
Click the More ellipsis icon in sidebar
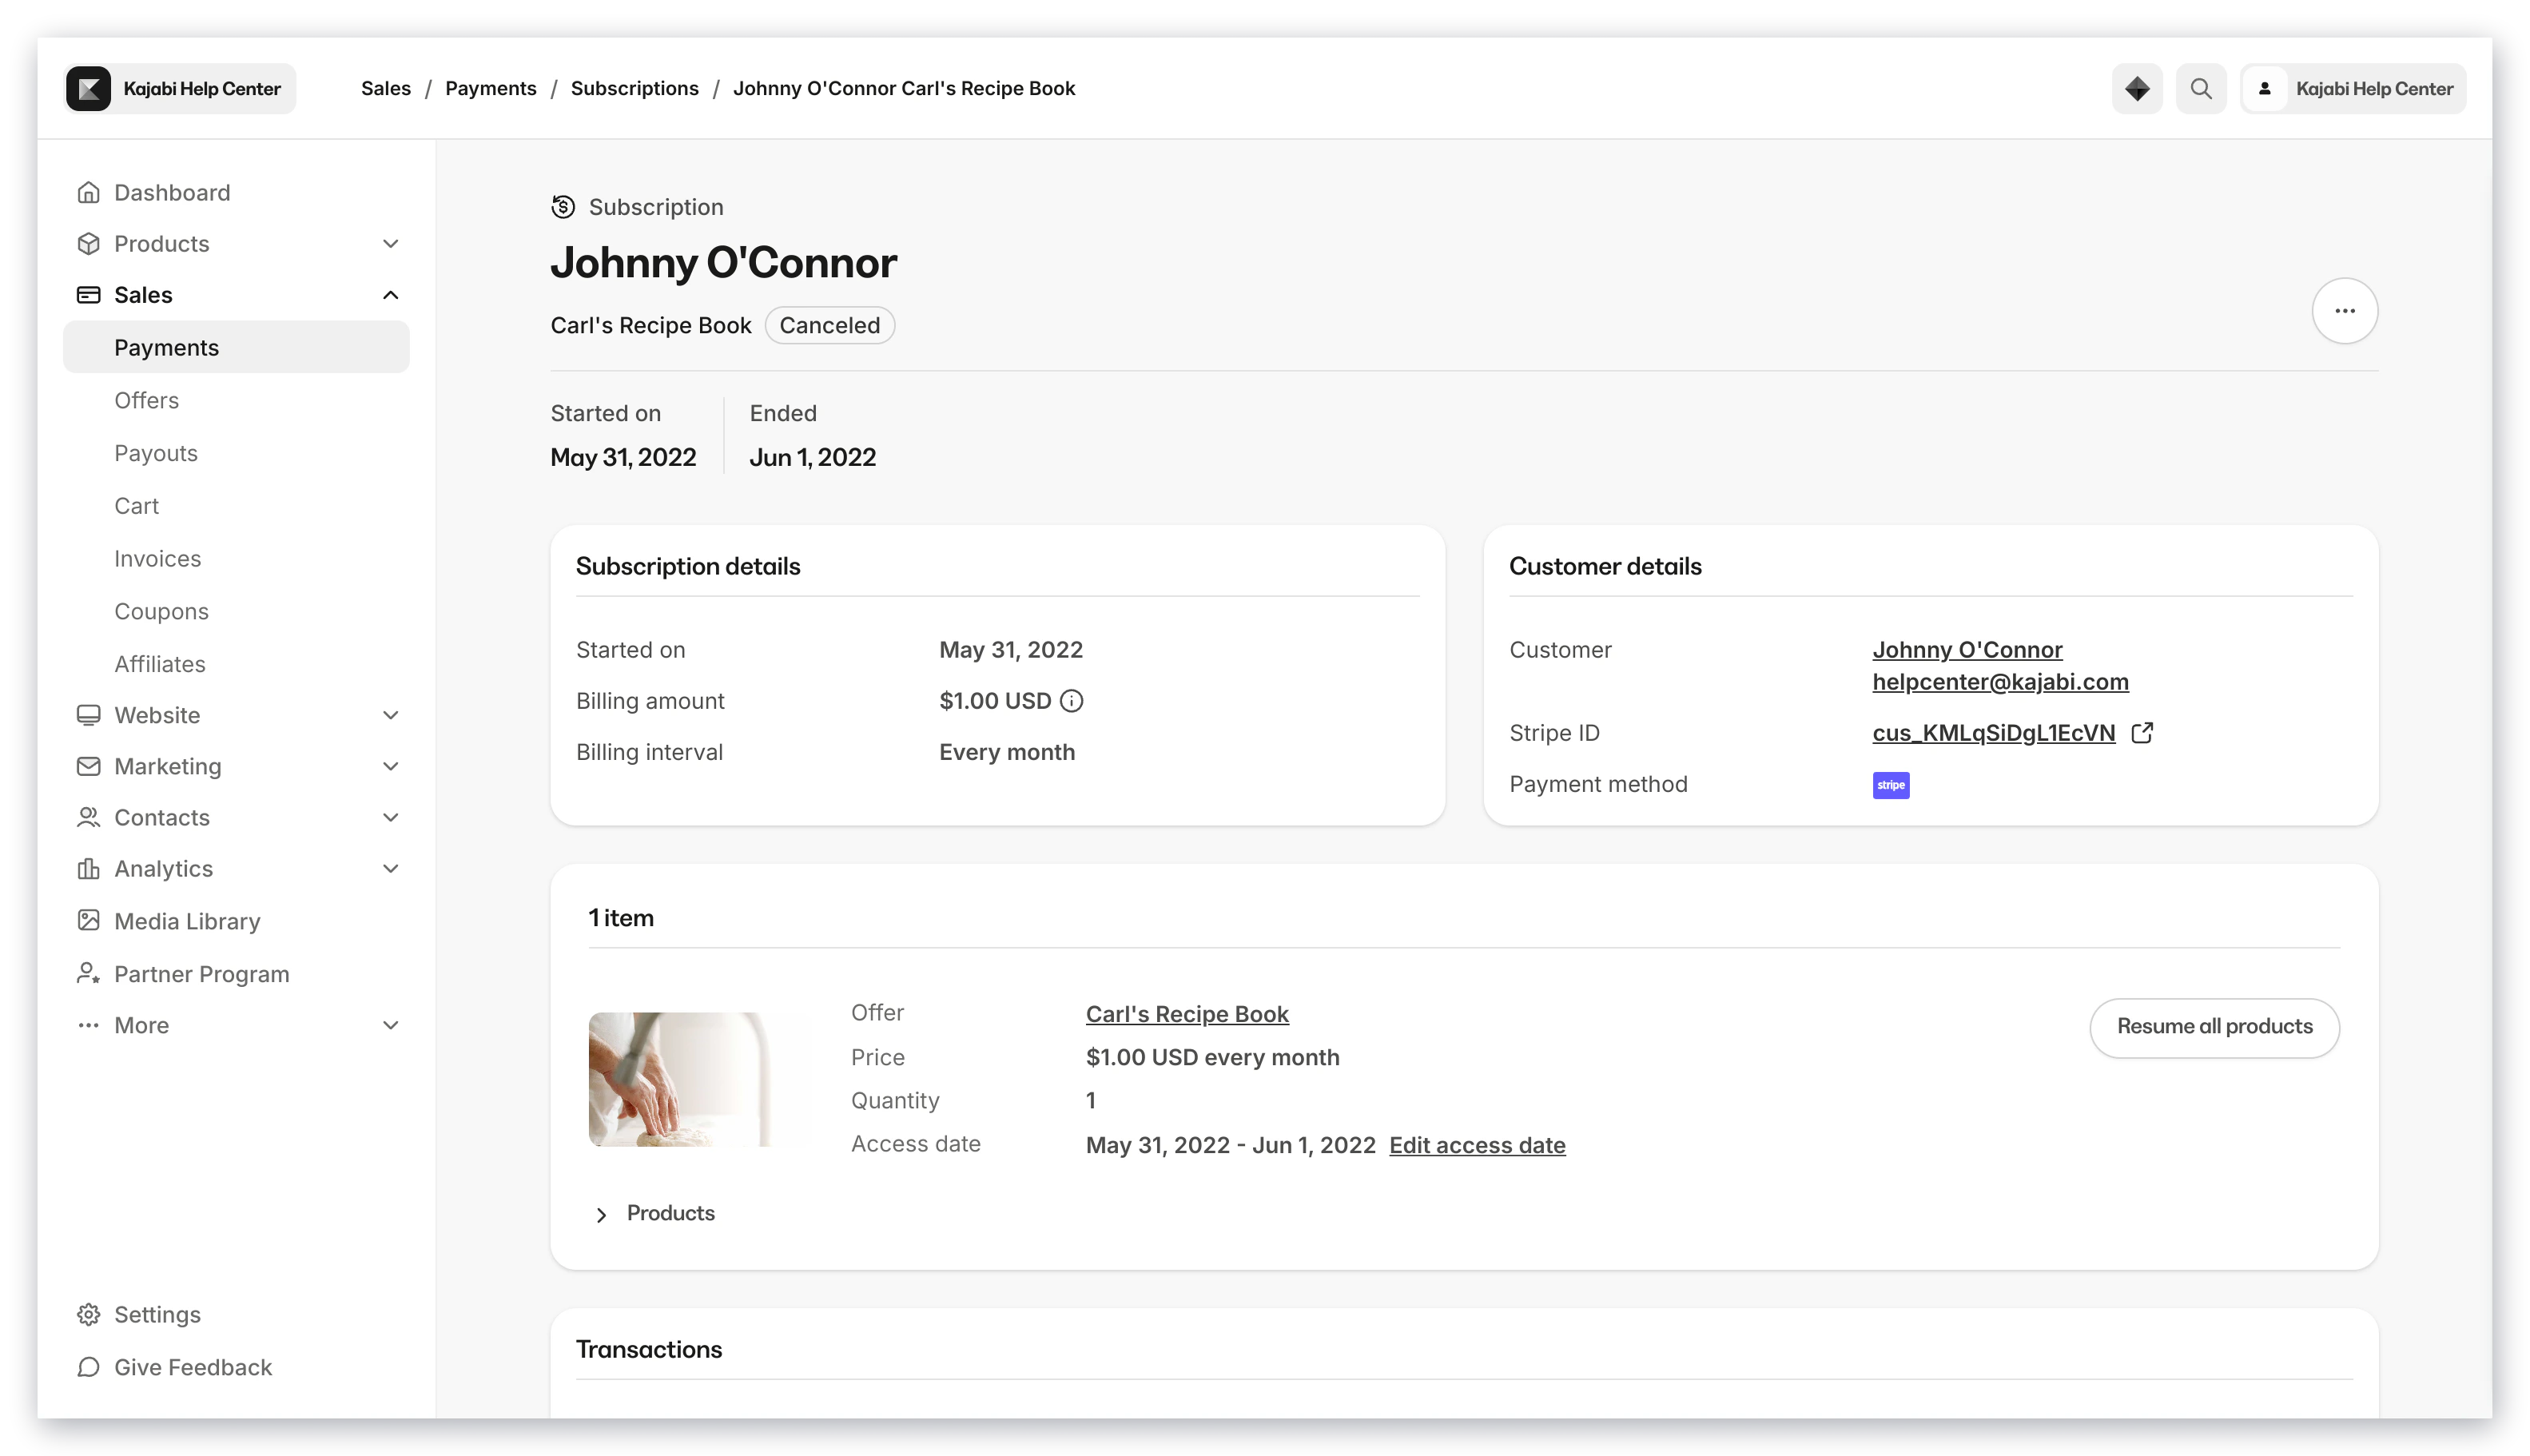pos(88,1025)
